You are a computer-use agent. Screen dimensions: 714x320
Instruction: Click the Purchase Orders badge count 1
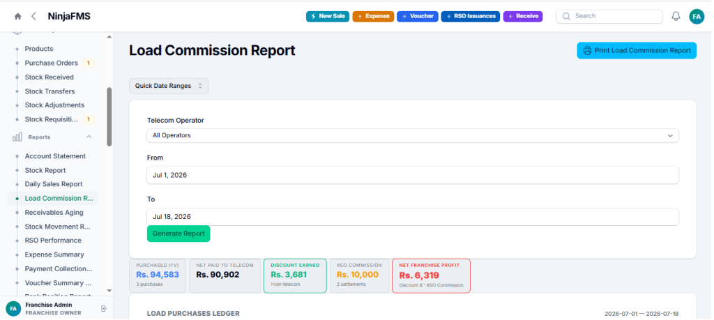[x=89, y=63]
